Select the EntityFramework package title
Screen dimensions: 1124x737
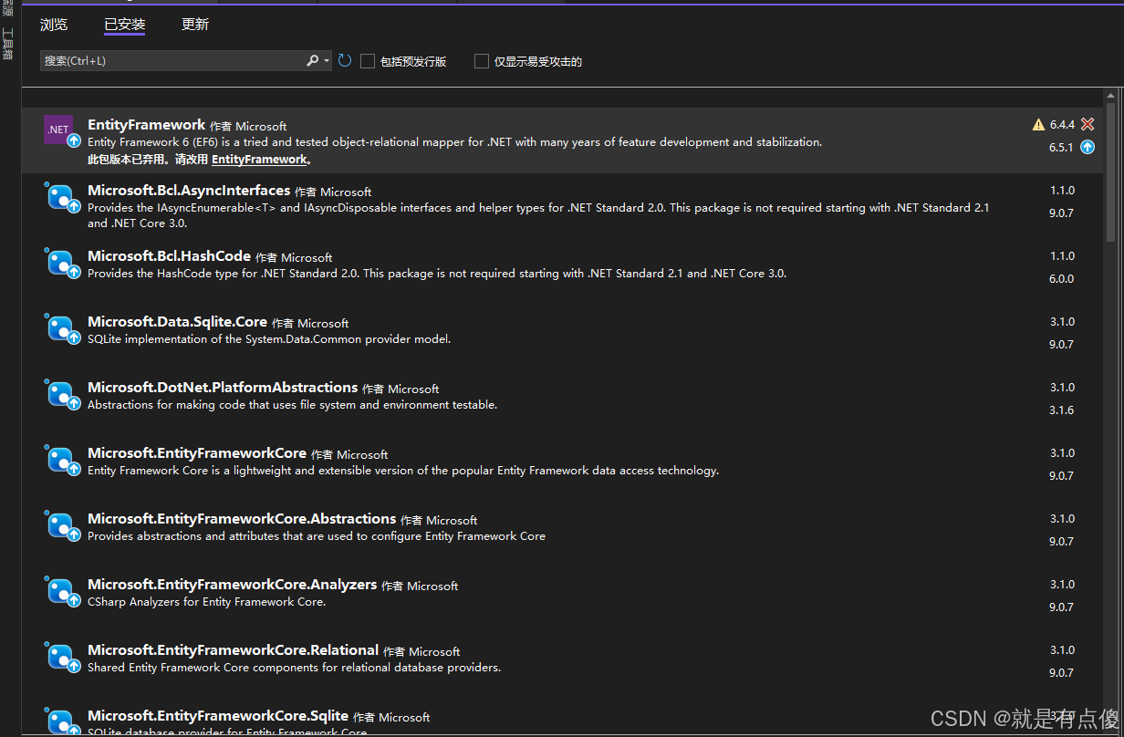coord(147,125)
